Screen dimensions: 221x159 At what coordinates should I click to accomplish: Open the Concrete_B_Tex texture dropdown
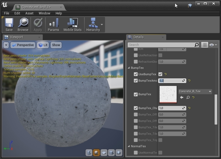195,91
